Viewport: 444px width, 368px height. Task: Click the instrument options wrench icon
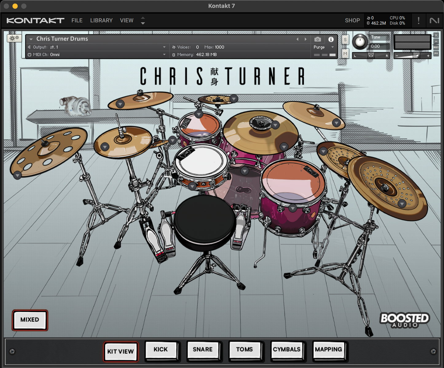[x=14, y=38]
